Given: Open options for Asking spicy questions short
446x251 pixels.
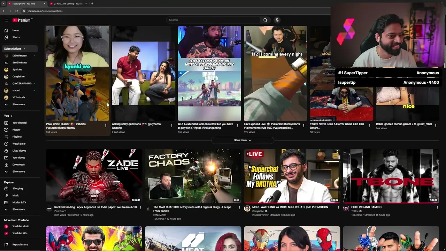Looking at the screenshot, I should click(x=171, y=125).
